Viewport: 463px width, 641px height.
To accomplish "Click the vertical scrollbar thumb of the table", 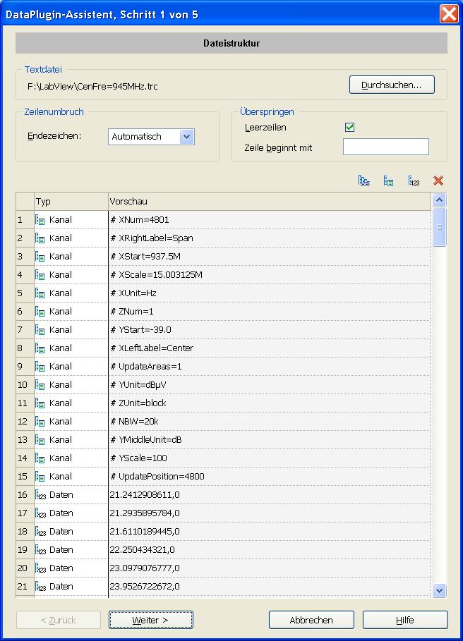I will [439, 227].
